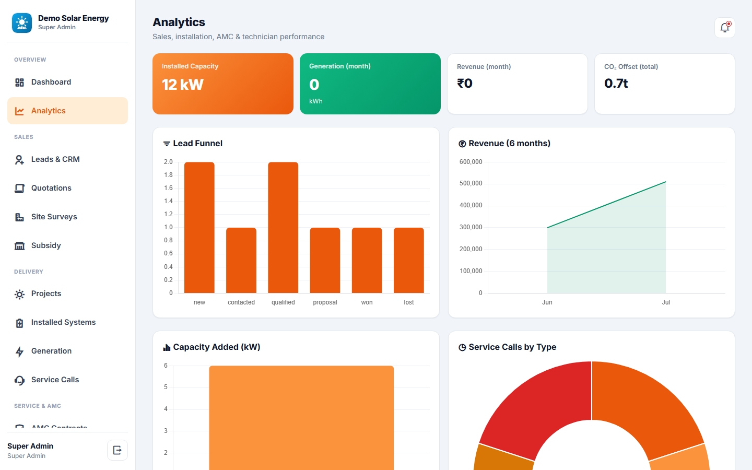Image resolution: width=752 pixels, height=470 pixels.
Task: Click the Capacity Added (kW) title
Action: click(217, 347)
